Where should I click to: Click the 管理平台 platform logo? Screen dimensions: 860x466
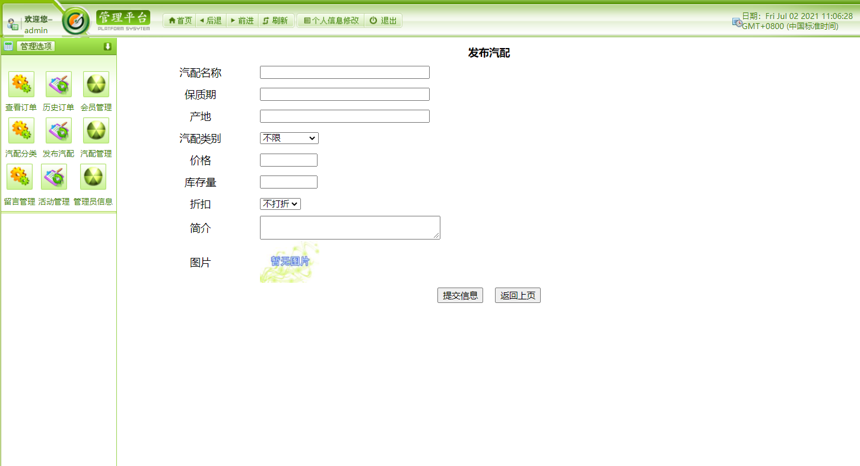tap(122, 18)
